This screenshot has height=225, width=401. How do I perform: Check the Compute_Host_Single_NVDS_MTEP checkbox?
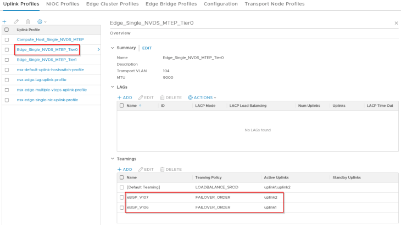click(7, 40)
